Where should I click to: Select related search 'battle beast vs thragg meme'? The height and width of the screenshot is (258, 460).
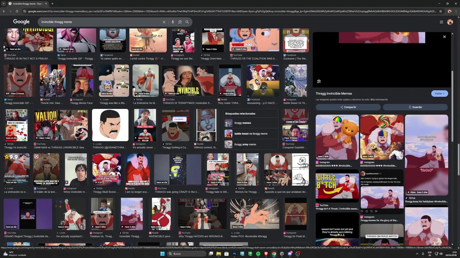tap(250, 134)
